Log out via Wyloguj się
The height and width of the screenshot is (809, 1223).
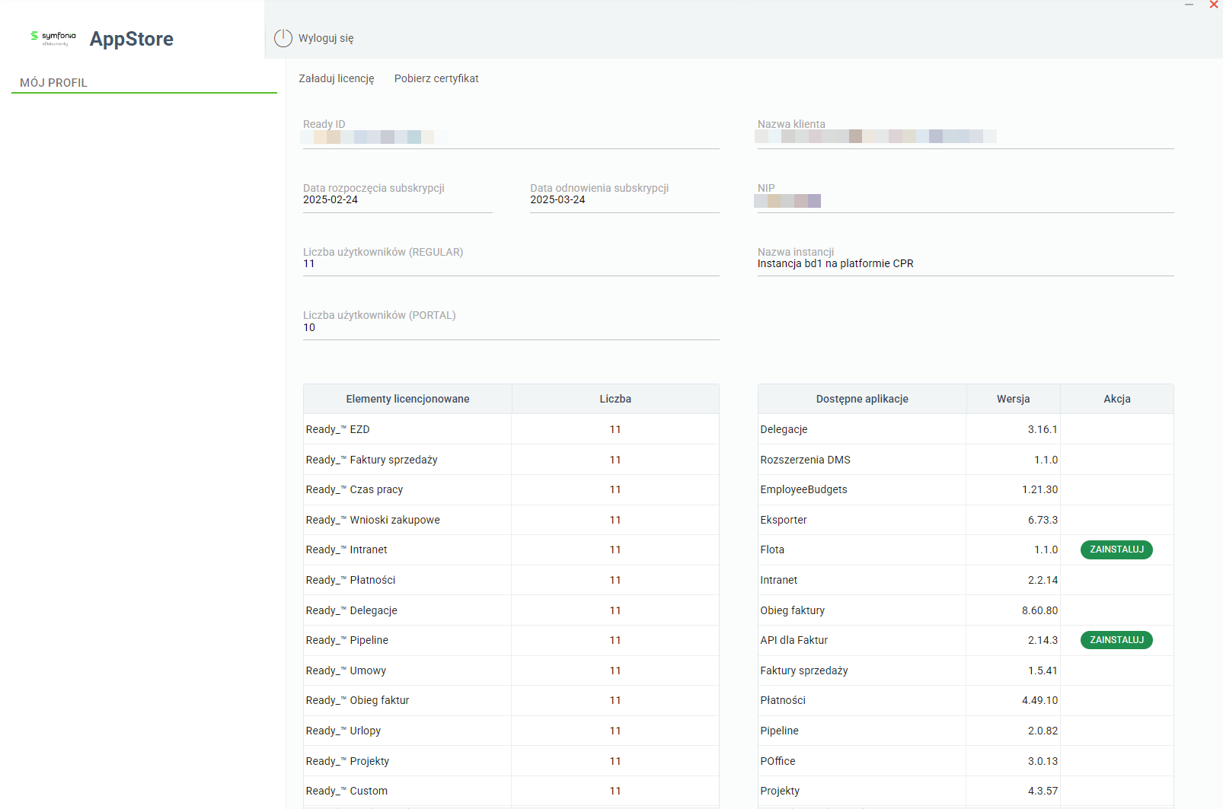(x=326, y=38)
